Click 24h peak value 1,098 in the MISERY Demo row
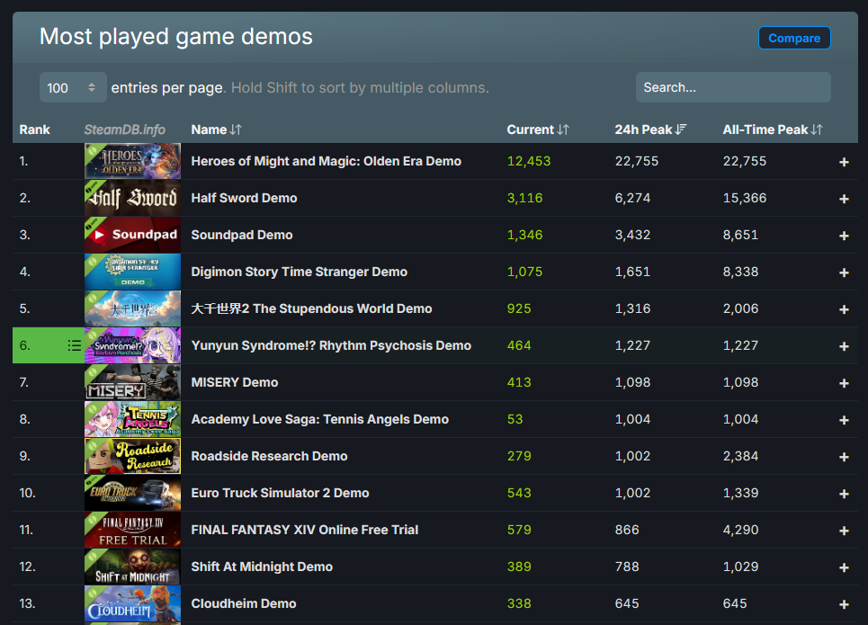 click(x=632, y=382)
